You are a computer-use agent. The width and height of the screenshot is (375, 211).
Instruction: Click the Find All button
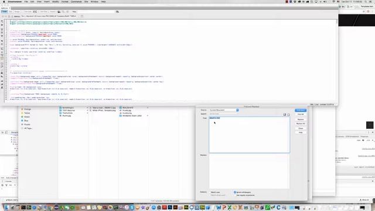coord(301,114)
